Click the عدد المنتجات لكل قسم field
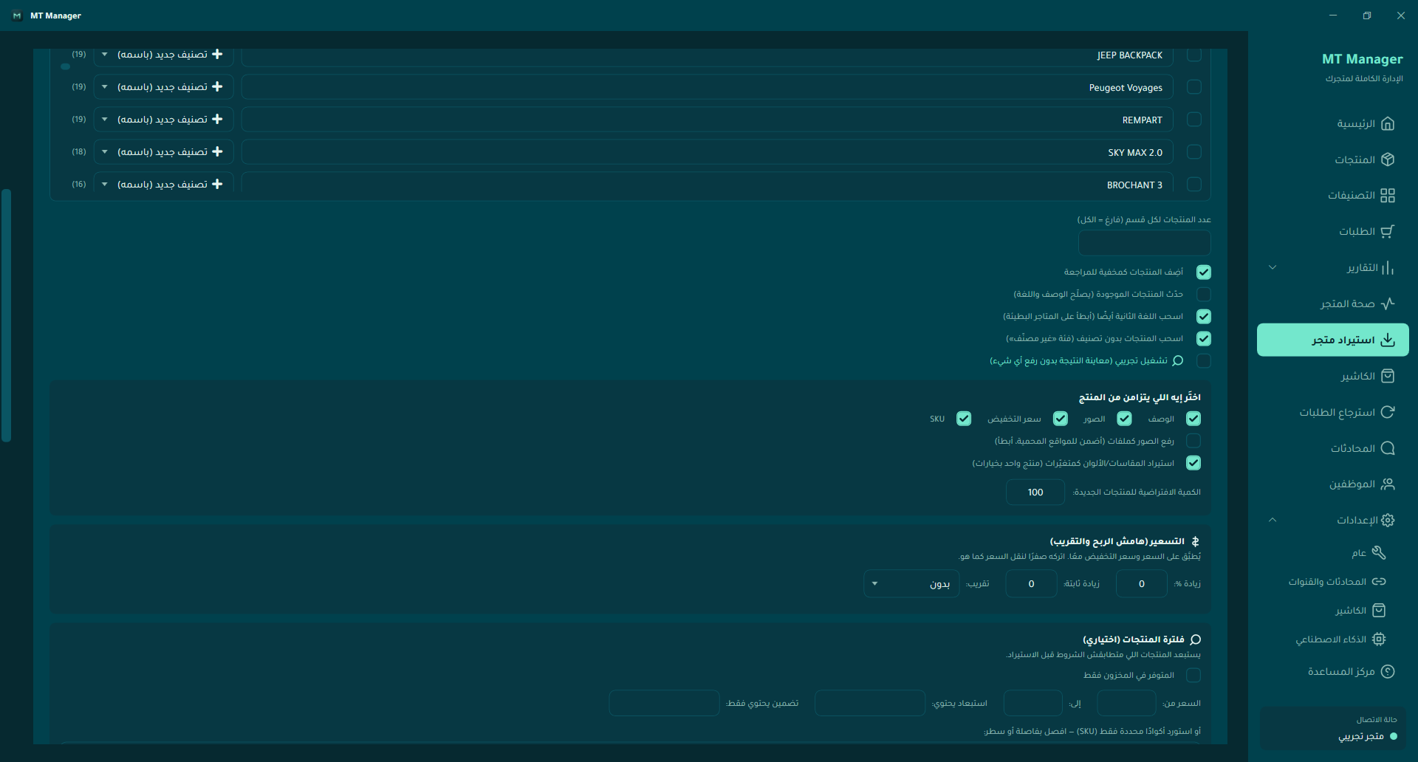1418x762 pixels. coord(1144,242)
